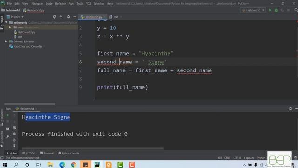Open the Refactor menu
Screen dimensions: 298x168
click(x=61, y=4)
